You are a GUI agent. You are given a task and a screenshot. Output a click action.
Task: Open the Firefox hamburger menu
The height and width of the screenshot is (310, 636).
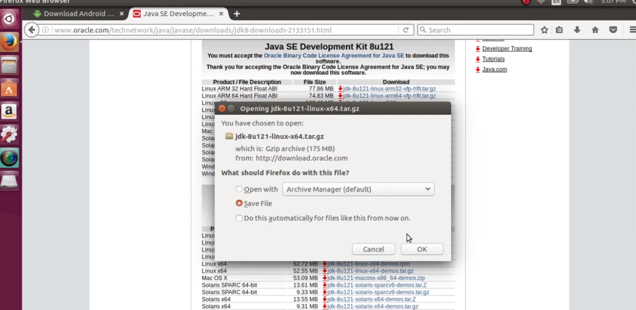[x=632, y=30]
